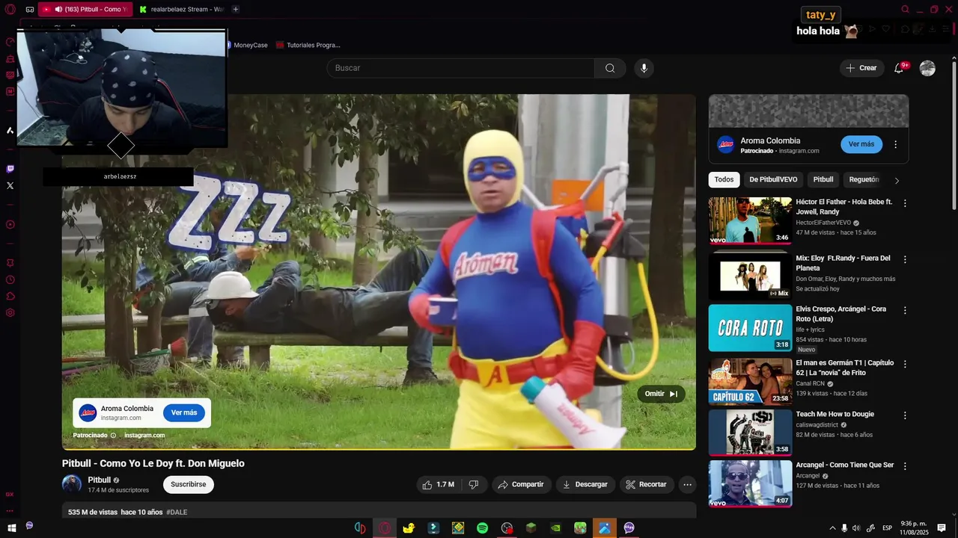Open Opera settings gear in sidebar
958x538 pixels.
coord(10,312)
